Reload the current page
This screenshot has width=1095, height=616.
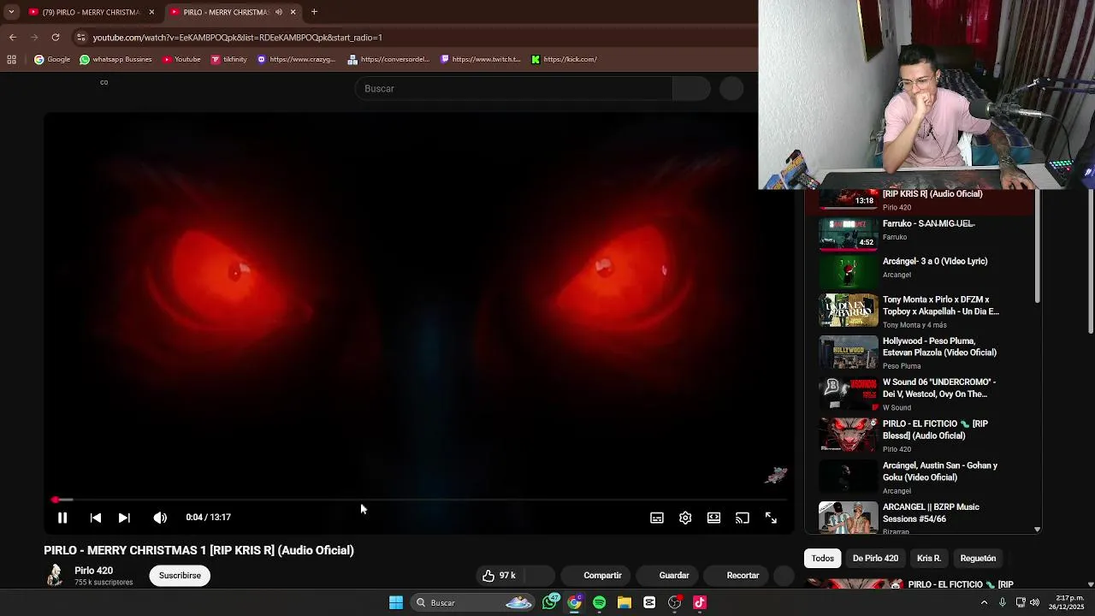point(56,38)
